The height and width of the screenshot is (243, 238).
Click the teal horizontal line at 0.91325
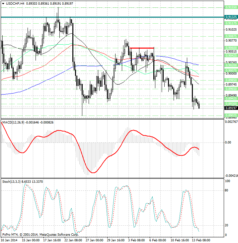click(112, 17)
